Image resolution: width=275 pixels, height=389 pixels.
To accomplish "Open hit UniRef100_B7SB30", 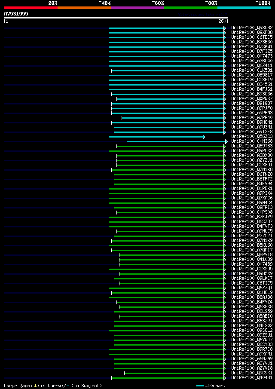I will [252, 42].
